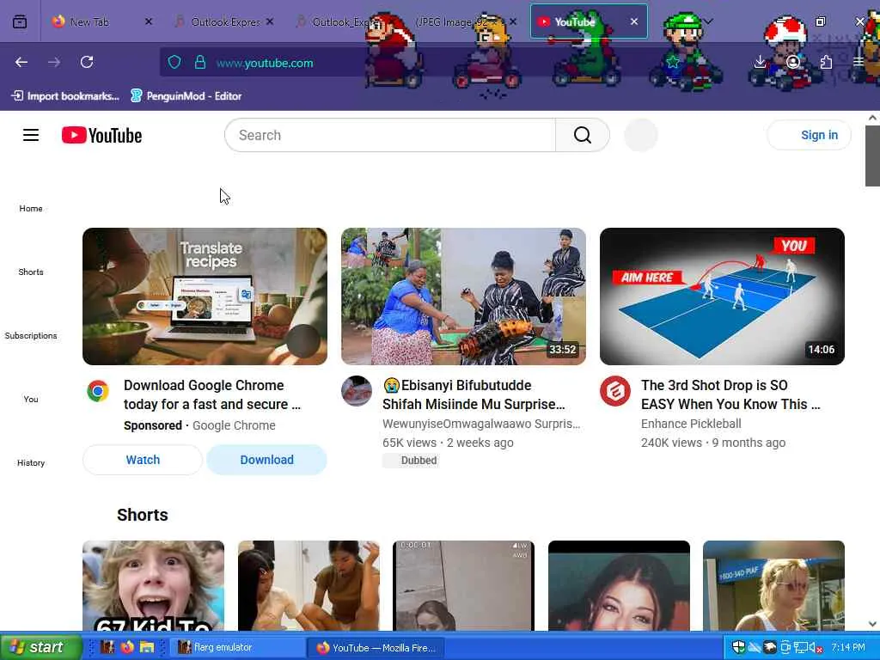Click Download button on Chrome ad

click(266, 460)
